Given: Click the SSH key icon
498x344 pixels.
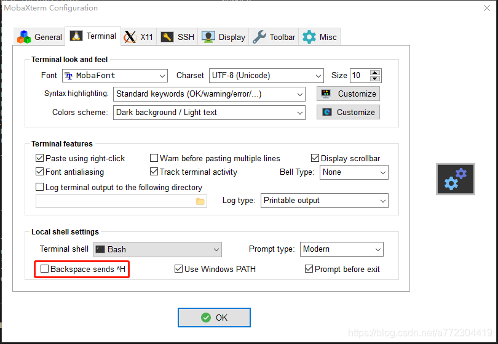Looking at the screenshot, I should click(167, 37).
